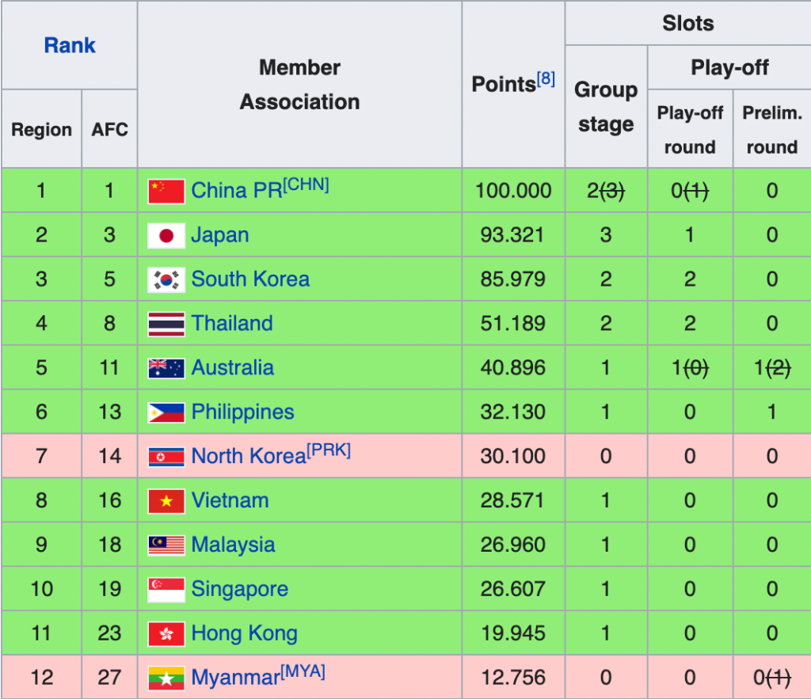
Task: Open the Thailand link
Action: 232,324
